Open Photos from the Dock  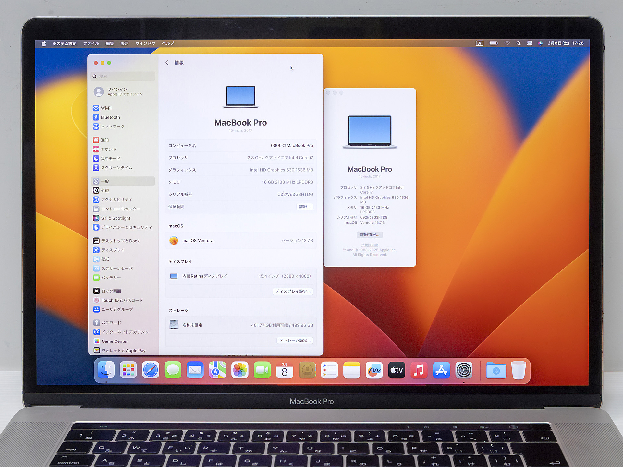click(x=240, y=370)
